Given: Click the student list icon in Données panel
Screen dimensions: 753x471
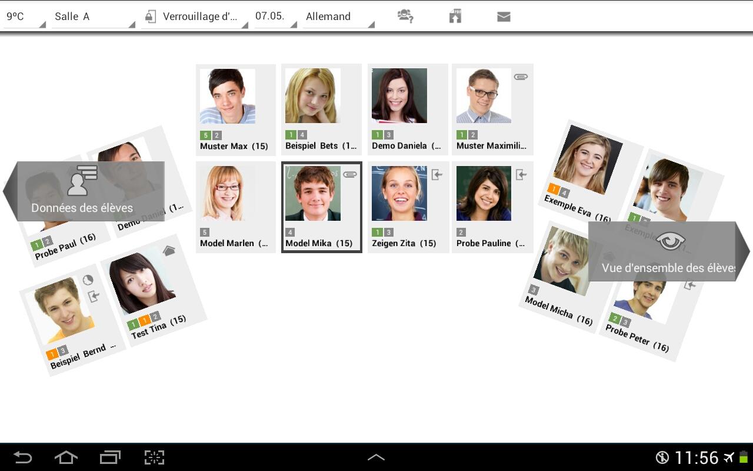Looking at the screenshot, I should click(82, 181).
